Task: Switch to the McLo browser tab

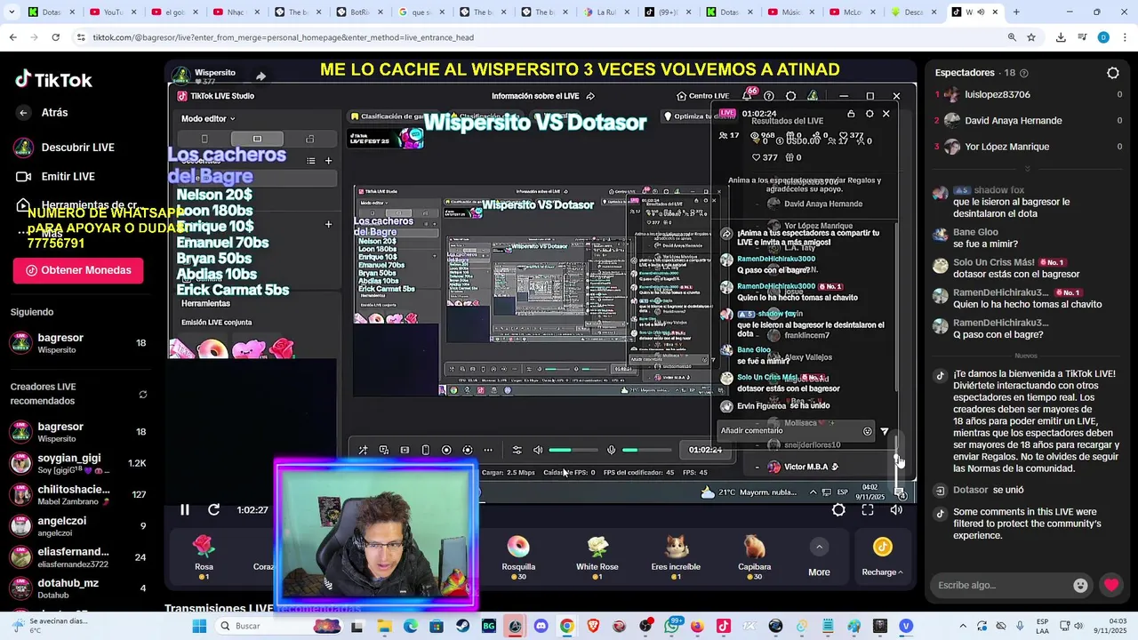Action: [851, 12]
